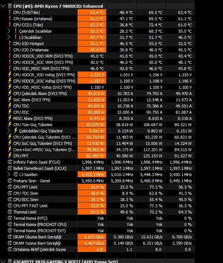Click the maximum value 15.631 GB/s
Image resolution: width=223 pixels, height=263 pixels.
[x=152, y=237]
